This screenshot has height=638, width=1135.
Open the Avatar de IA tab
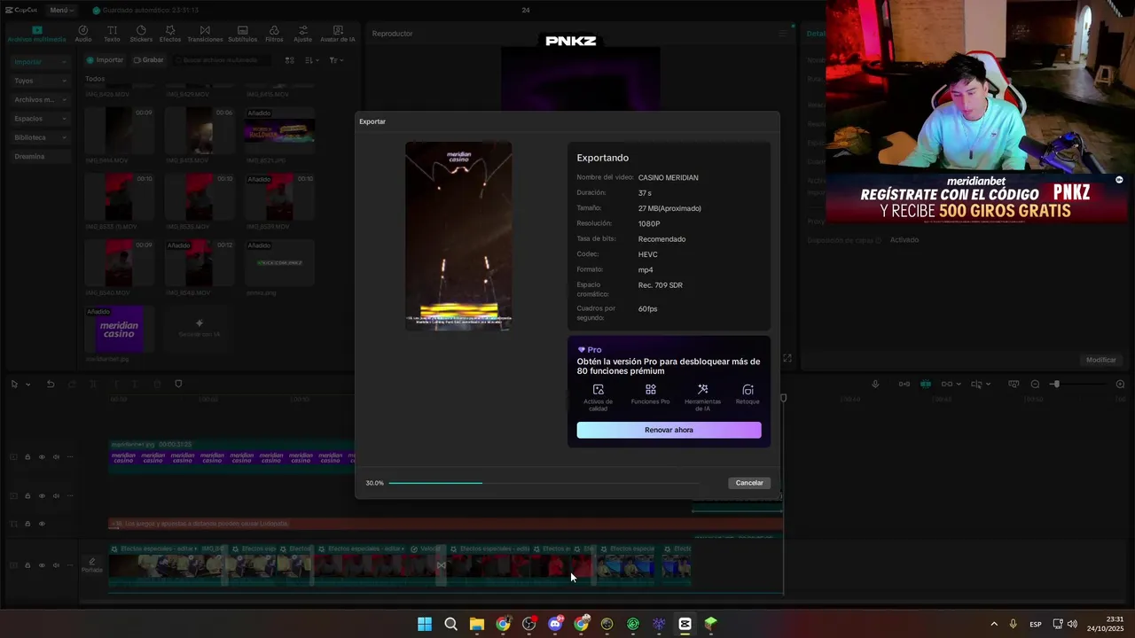[337, 34]
